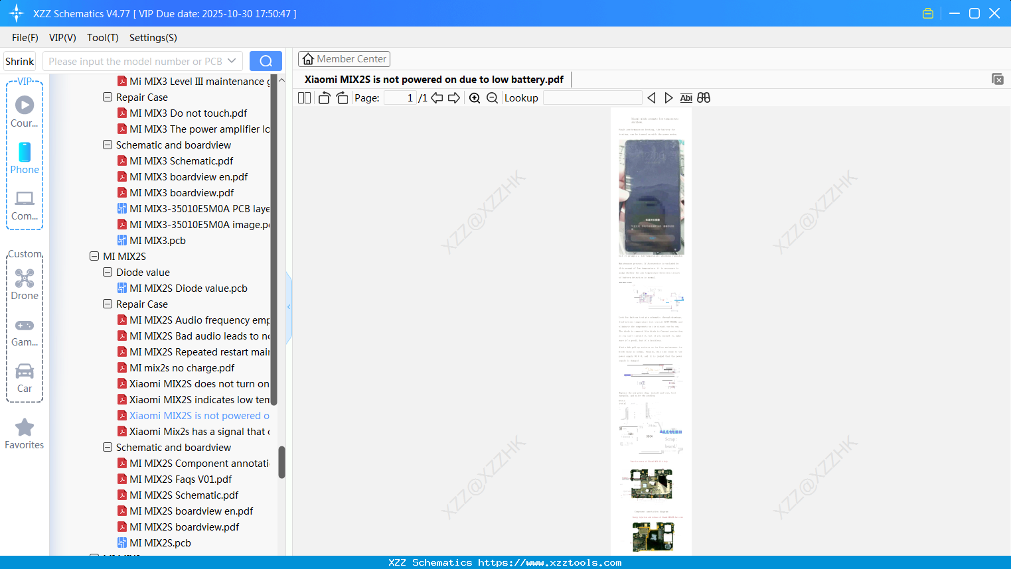Open MI MIX3 boardview.pdf

click(x=182, y=192)
